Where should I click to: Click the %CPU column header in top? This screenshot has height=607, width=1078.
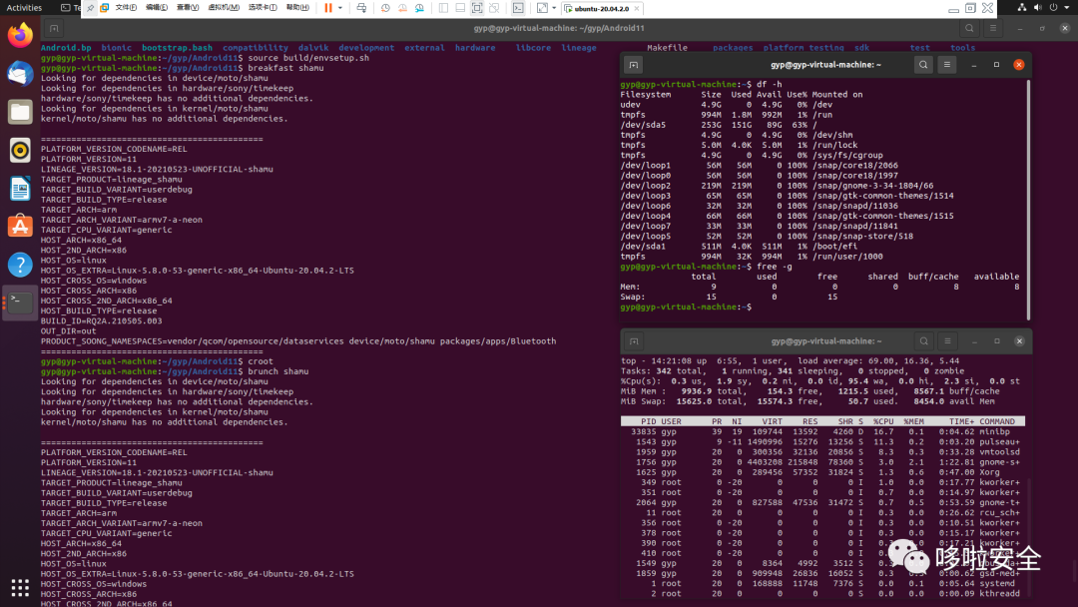(x=882, y=421)
